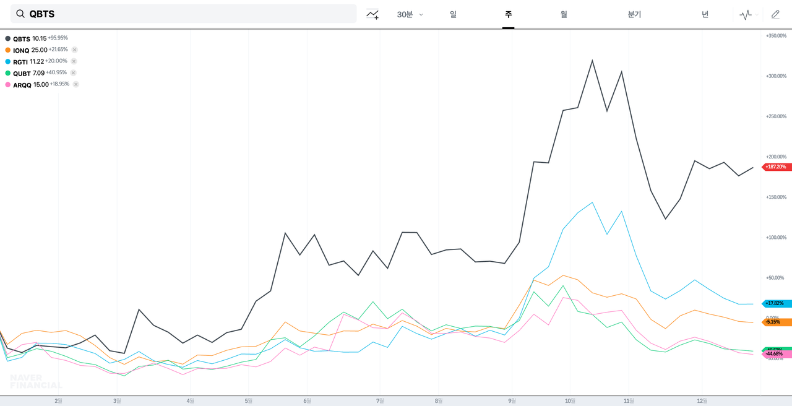
Task: Click the -5.15% orange price tag
Action: pyautogui.click(x=776, y=322)
